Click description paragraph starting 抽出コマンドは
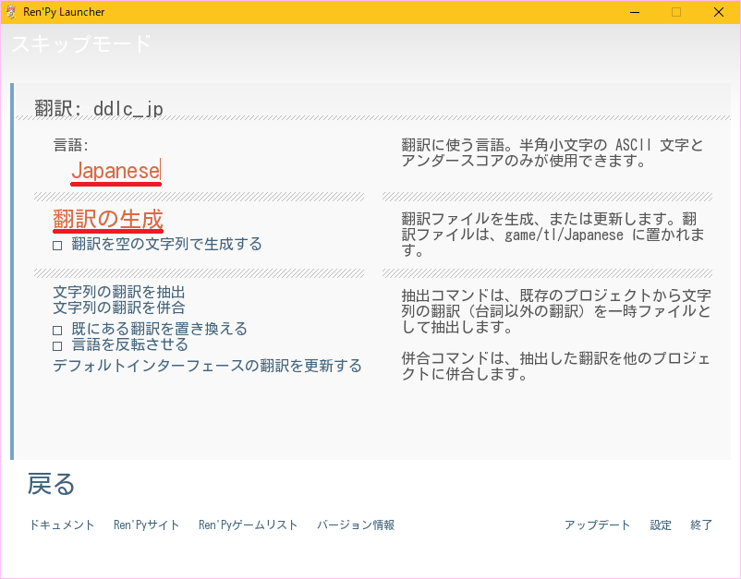The height and width of the screenshot is (579, 741). point(556,311)
